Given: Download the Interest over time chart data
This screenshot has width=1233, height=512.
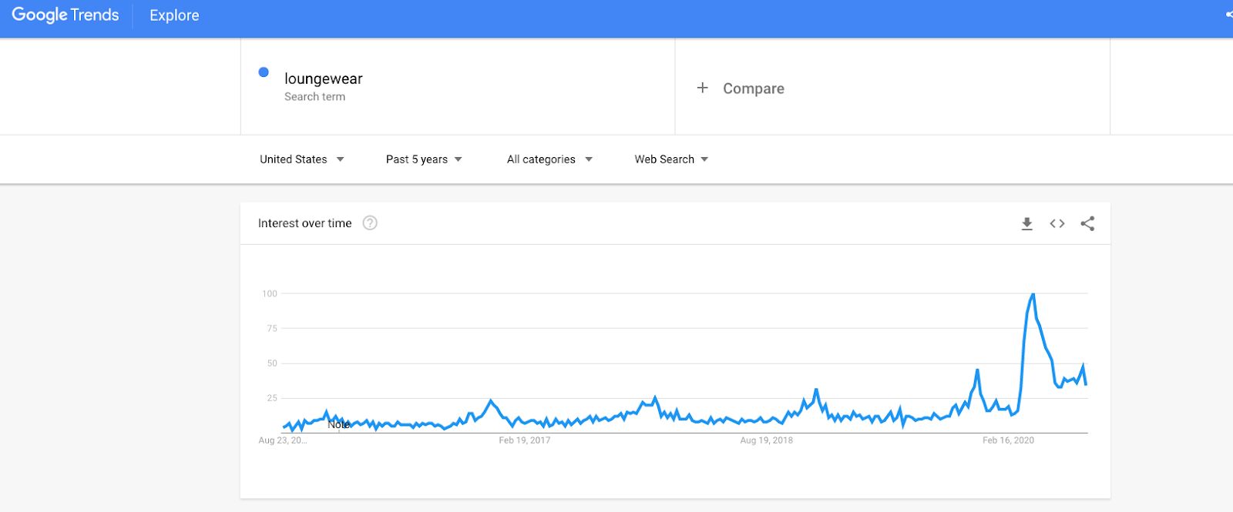Looking at the screenshot, I should pos(1026,224).
